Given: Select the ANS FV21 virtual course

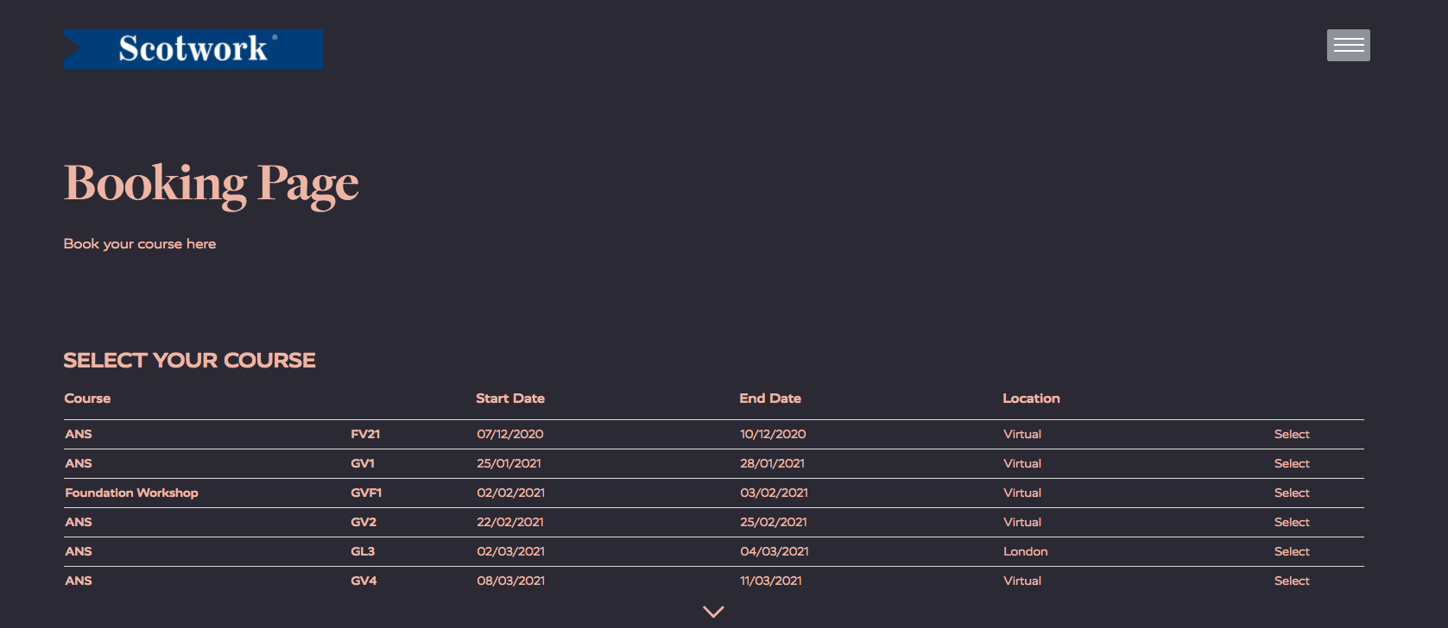Looking at the screenshot, I should [x=1292, y=434].
